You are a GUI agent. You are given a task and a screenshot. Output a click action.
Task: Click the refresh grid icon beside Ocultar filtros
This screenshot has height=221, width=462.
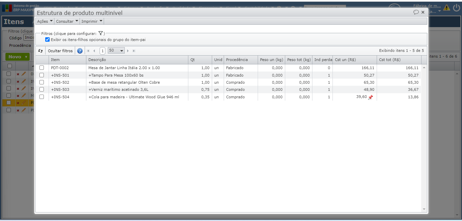click(40, 51)
